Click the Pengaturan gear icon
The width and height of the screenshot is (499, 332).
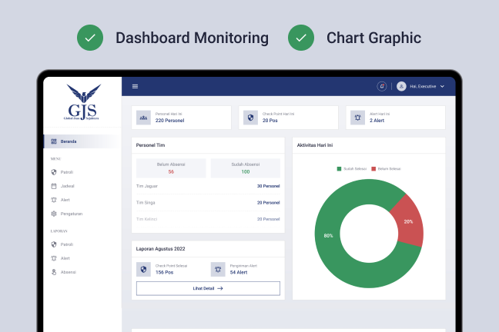point(54,214)
